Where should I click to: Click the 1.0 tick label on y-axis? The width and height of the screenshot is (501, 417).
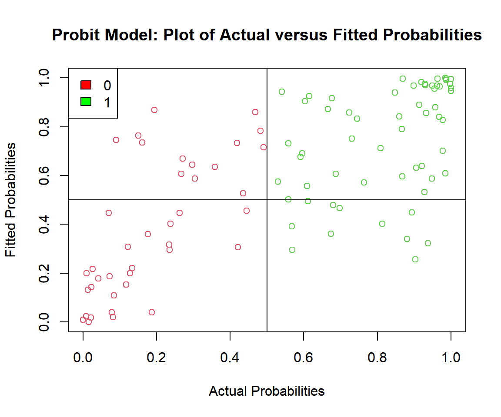pos(43,78)
